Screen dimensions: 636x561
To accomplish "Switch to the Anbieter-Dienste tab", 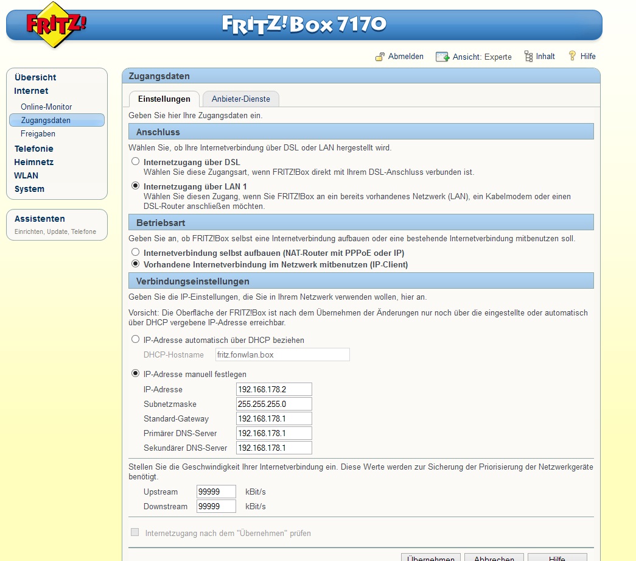I will (x=240, y=99).
